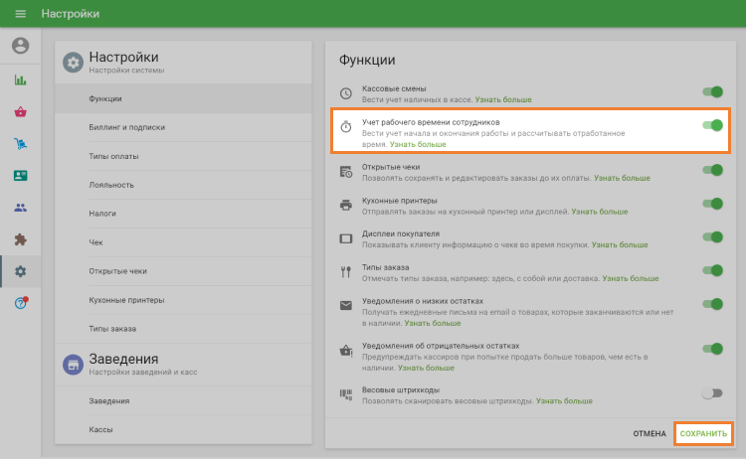The height and width of the screenshot is (459, 746).
Task: Open the Кассы section under Заведения
Action: tap(100, 429)
